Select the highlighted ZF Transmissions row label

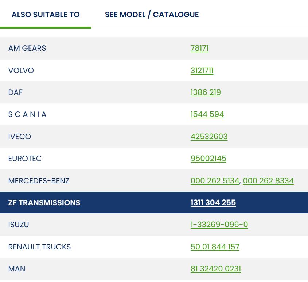[x=44, y=203]
